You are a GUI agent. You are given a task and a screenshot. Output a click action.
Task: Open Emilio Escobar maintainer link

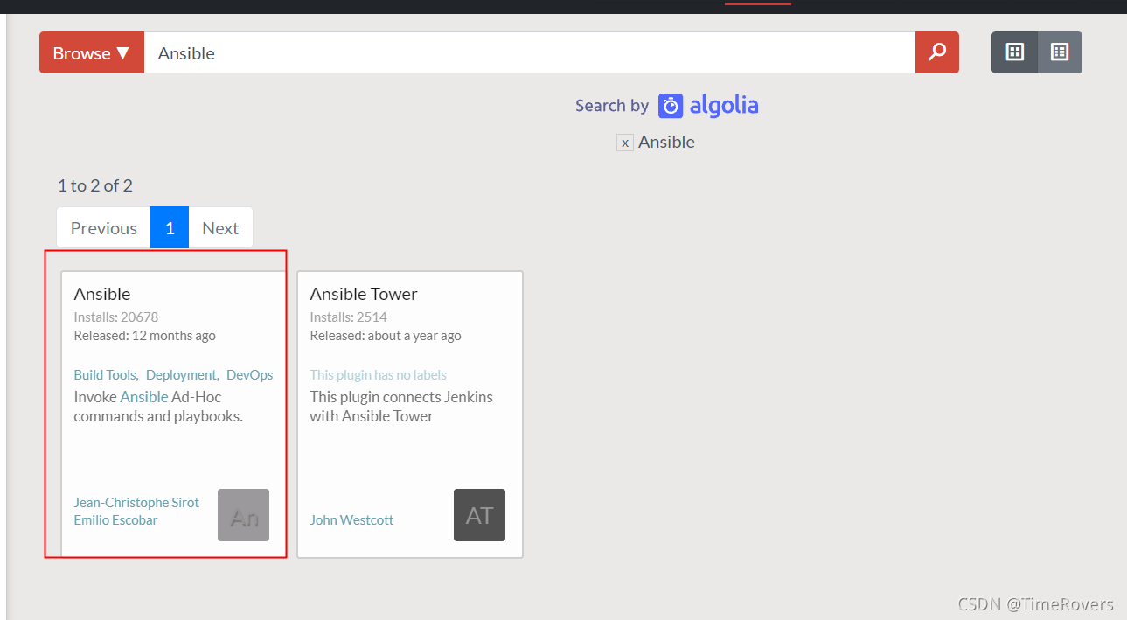115,519
